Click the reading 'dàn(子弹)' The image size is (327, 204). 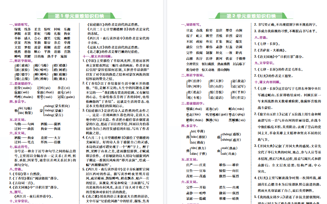tap(199, 154)
